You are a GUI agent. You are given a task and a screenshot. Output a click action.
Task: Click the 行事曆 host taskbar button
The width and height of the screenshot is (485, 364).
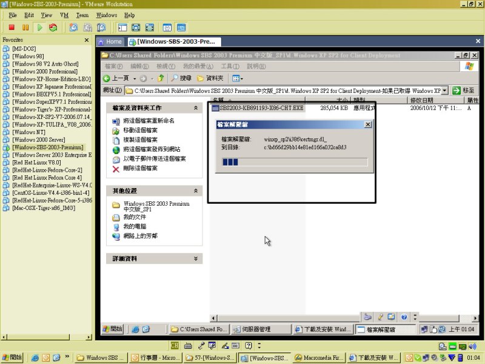(x=156, y=358)
